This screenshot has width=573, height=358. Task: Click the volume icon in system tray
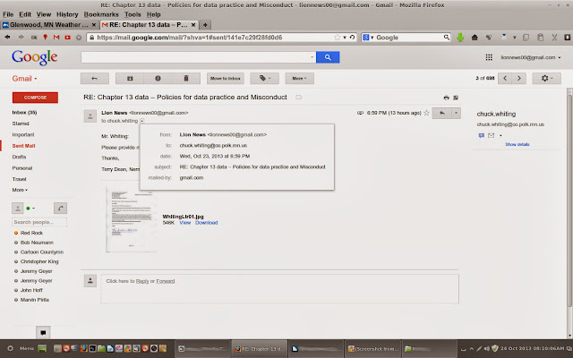pyautogui.click(x=487, y=348)
